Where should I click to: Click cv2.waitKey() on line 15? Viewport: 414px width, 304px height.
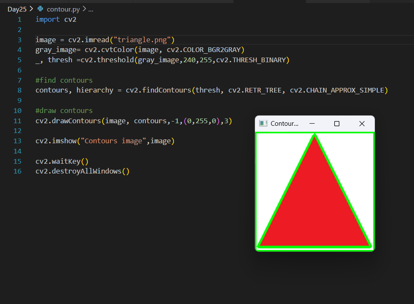click(62, 161)
